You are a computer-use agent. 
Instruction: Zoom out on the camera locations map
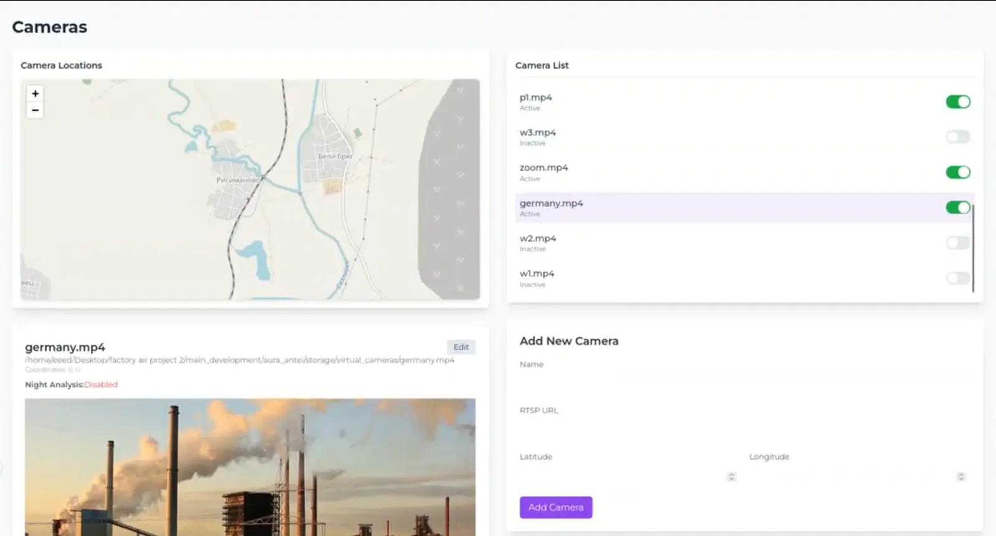[x=35, y=110]
